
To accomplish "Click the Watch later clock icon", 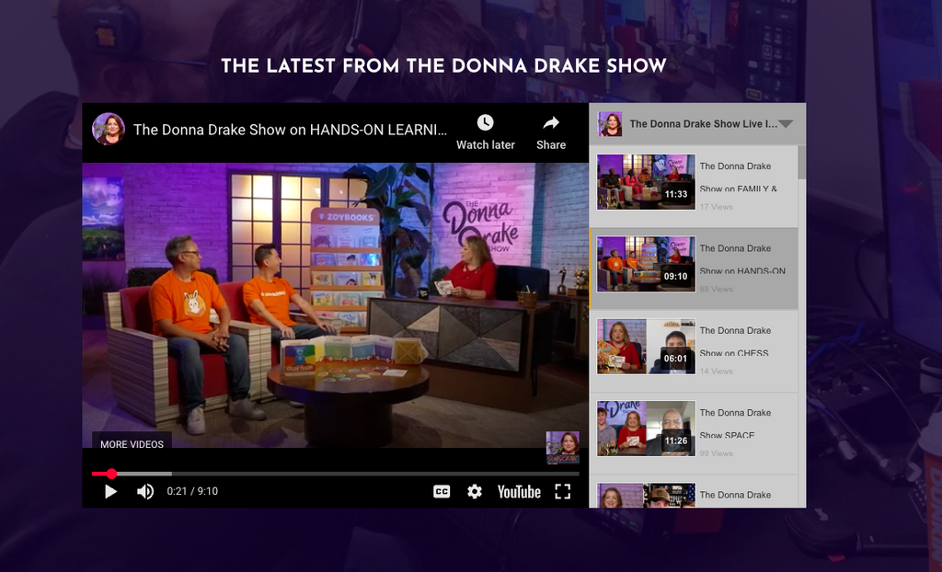I will click(486, 122).
